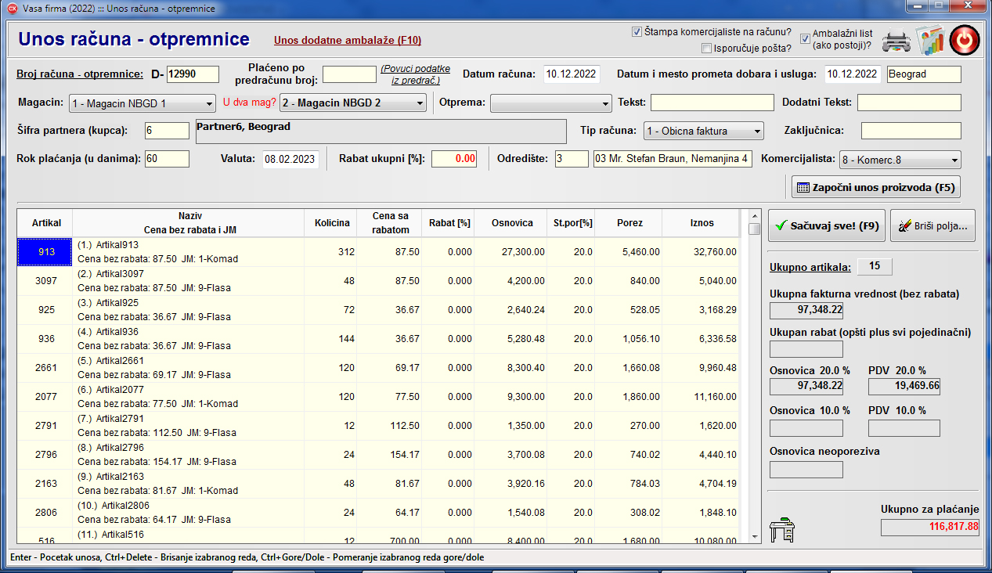
Task: Click price 69.17 in the Artikal2661 row
Action: [x=391, y=368]
